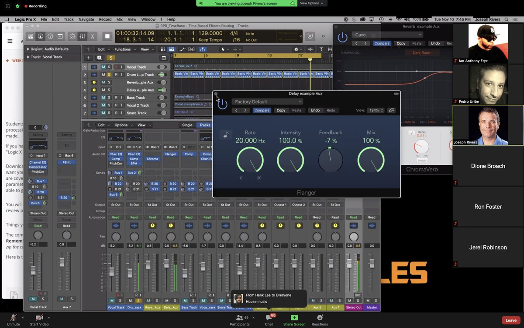Open Zoom View Options dropdown
This screenshot has height=328, width=524.
tap(312, 3)
